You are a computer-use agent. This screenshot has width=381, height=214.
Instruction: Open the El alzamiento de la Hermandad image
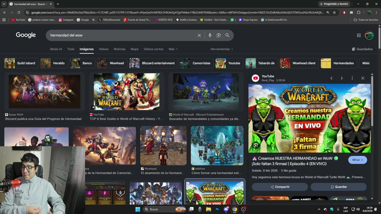pos(163,146)
